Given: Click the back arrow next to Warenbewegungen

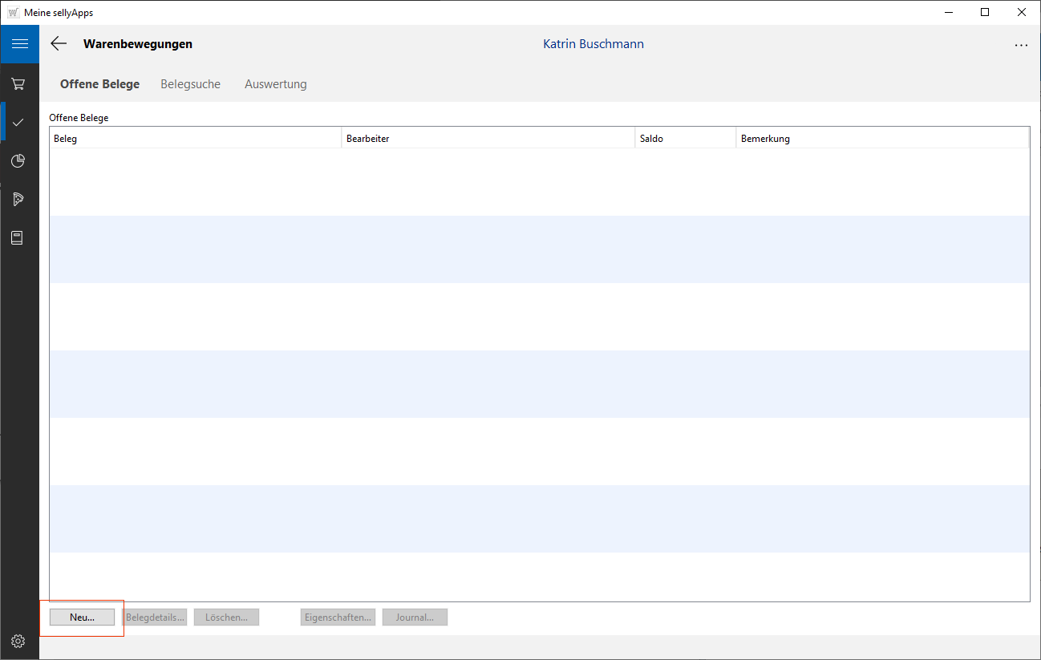Looking at the screenshot, I should [59, 44].
